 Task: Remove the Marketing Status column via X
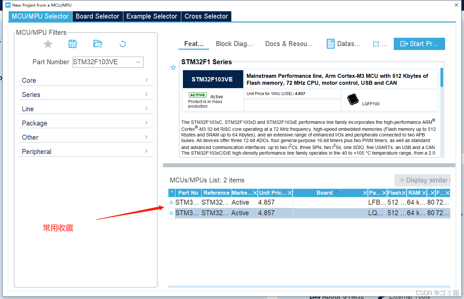(255, 193)
